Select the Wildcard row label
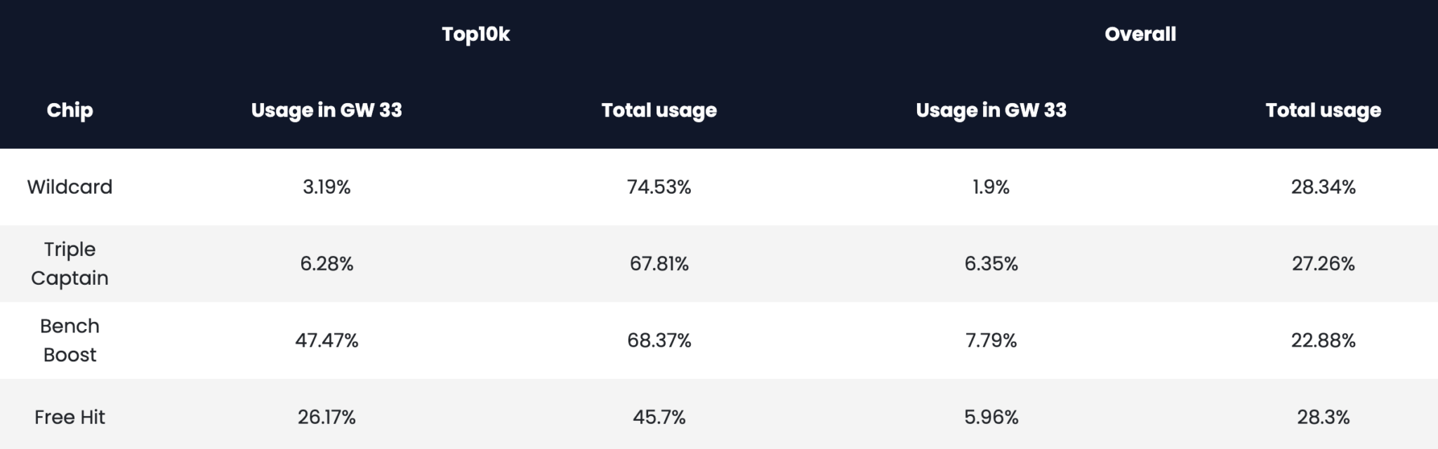 pyautogui.click(x=70, y=187)
